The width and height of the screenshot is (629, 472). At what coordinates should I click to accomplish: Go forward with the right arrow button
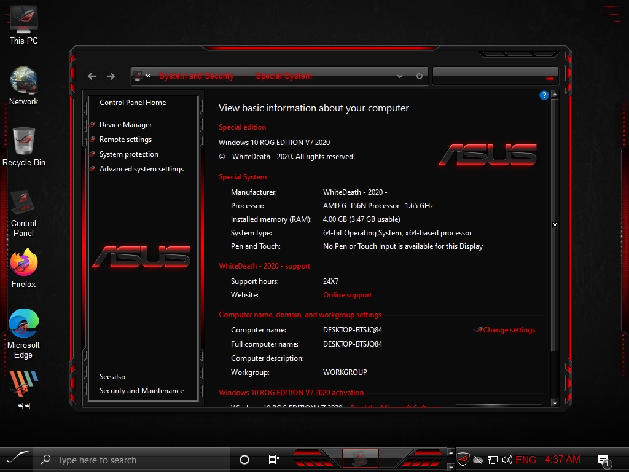pos(111,76)
